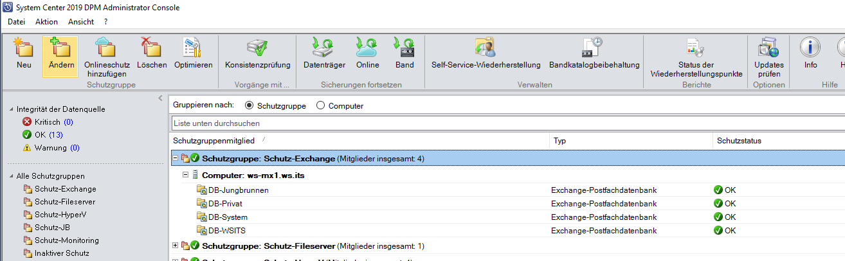This screenshot has height=261, width=845.
Task: Resume backups with Datenträger icon
Action: coord(324,47)
